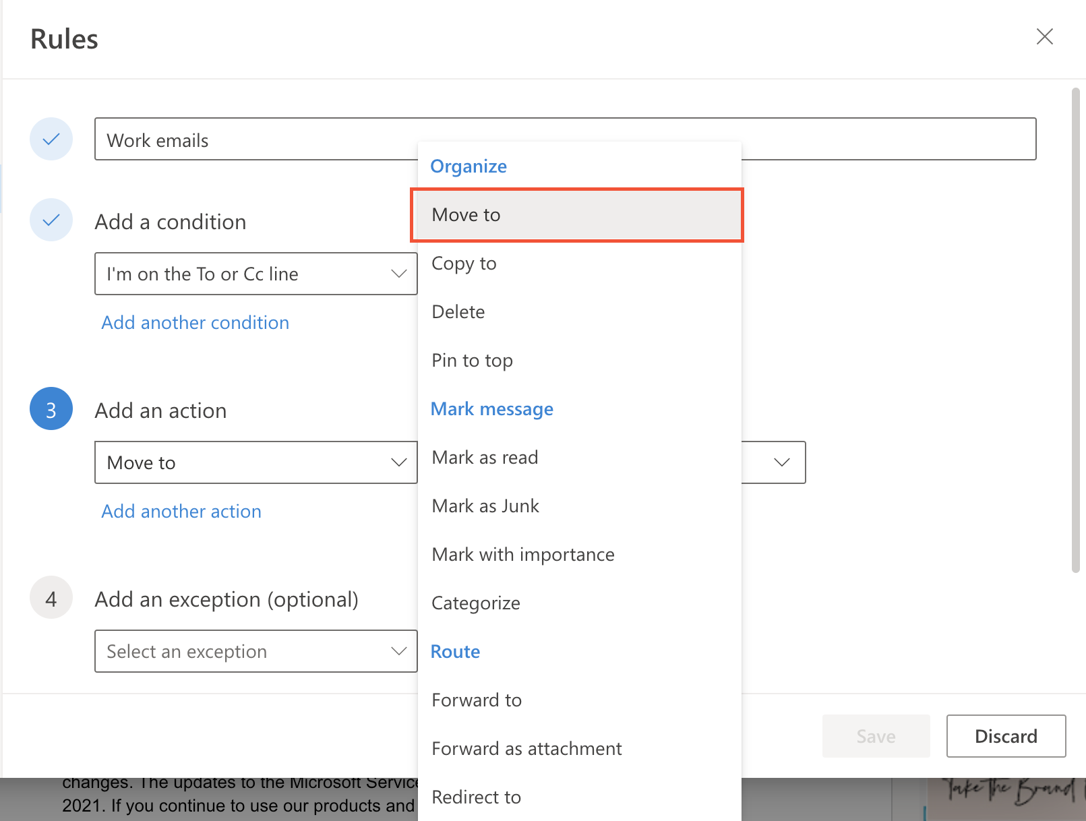The width and height of the screenshot is (1086, 821).
Task: Click the Discard button
Action: (1005, 736)
